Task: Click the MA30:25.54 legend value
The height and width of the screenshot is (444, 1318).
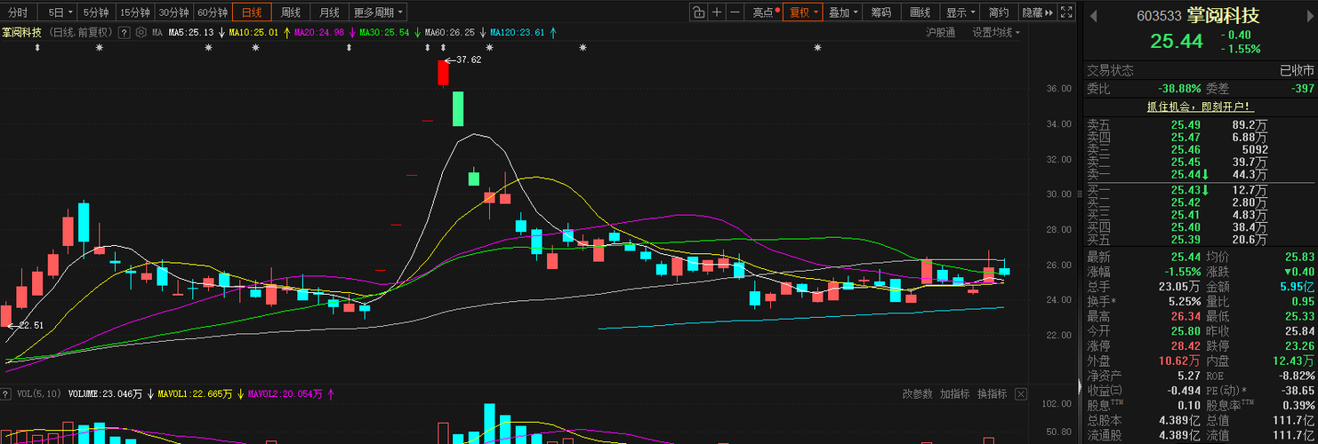Action: (384, 33)
